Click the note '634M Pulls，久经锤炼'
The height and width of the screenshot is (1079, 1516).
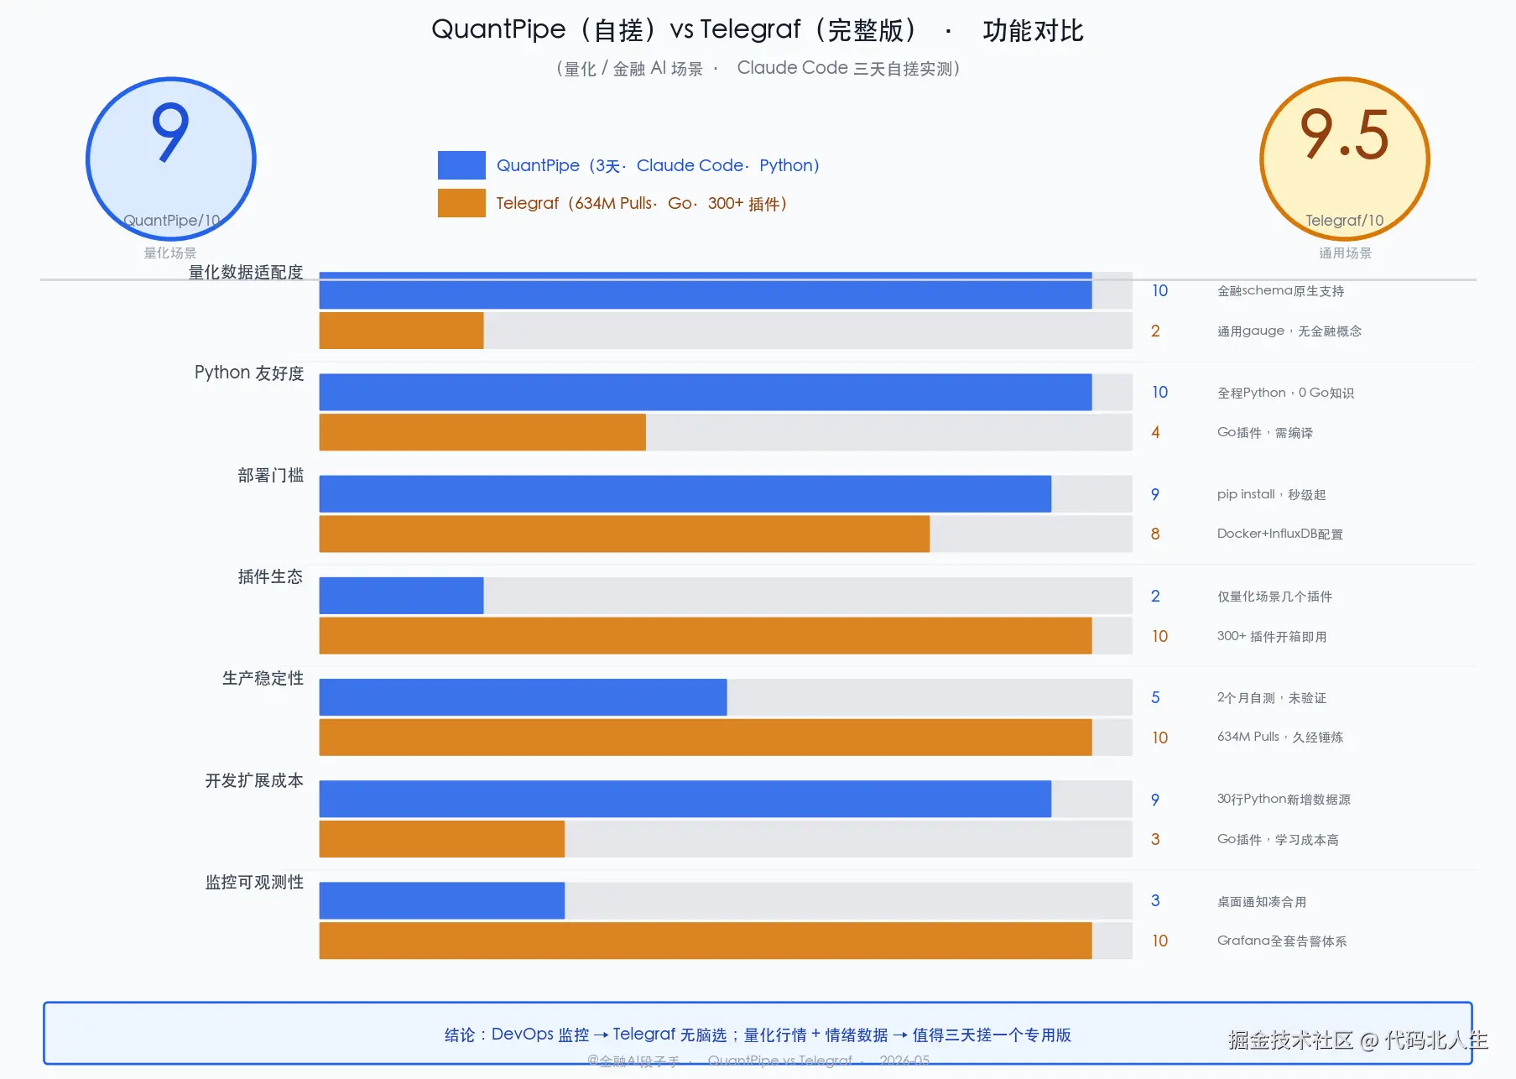point(1280,737)
